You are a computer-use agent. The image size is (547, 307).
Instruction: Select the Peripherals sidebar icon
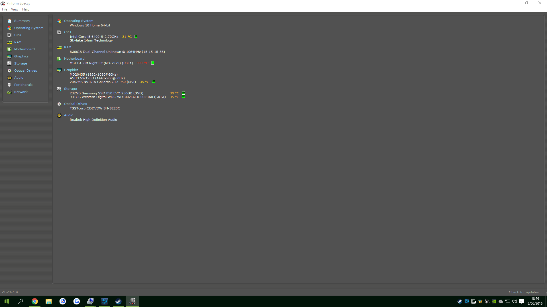click(x=9, y=85)
